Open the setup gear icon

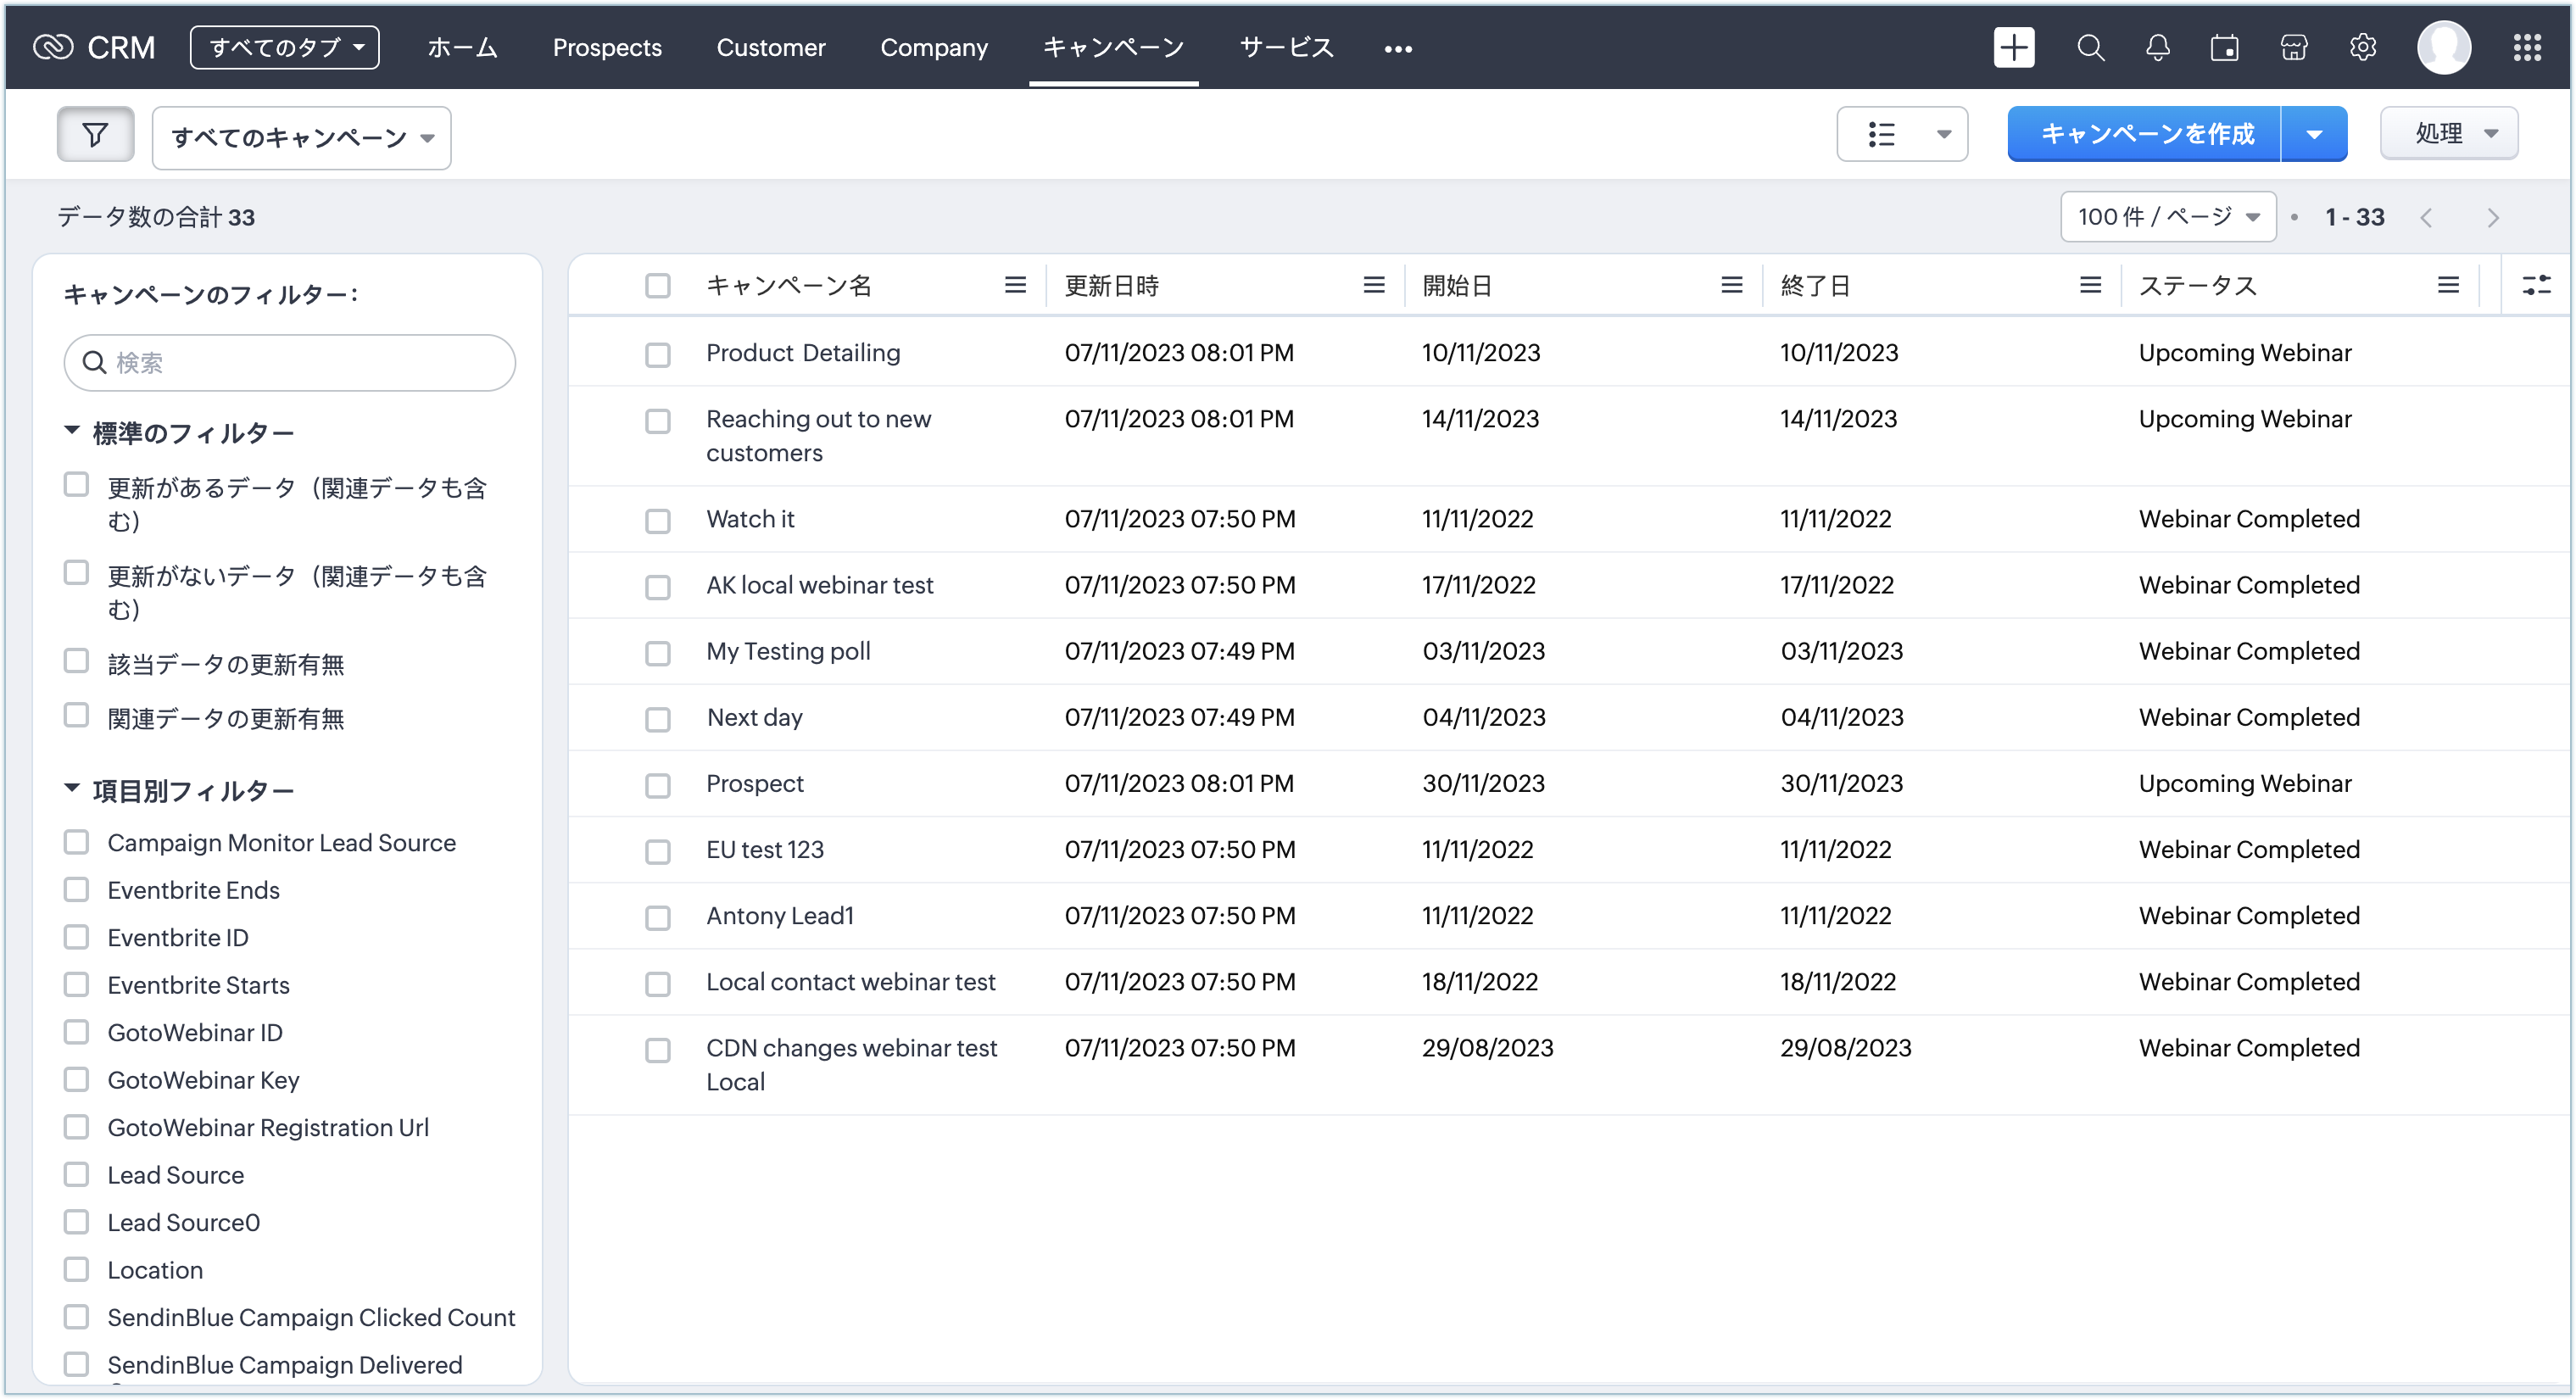pyautogui.click(x=2362, y=47)
